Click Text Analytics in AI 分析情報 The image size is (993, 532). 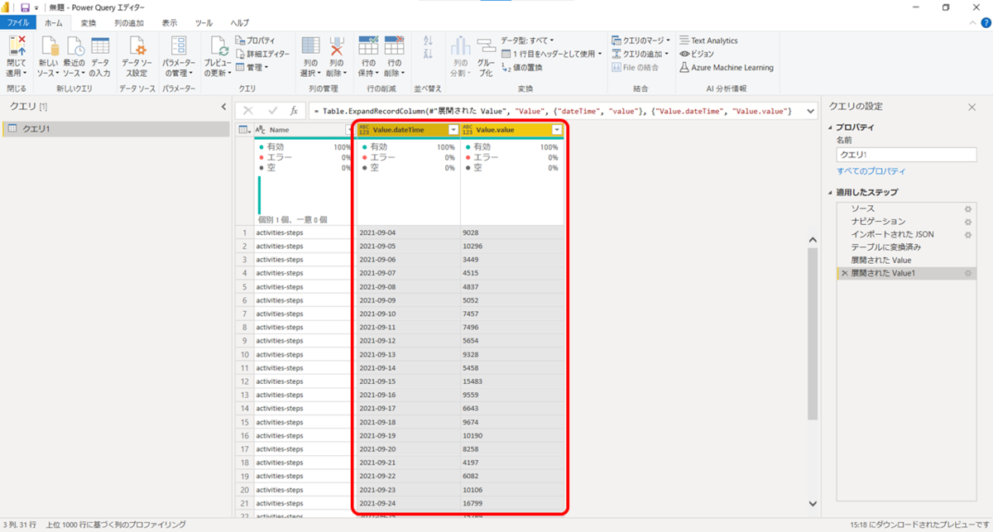708,41
